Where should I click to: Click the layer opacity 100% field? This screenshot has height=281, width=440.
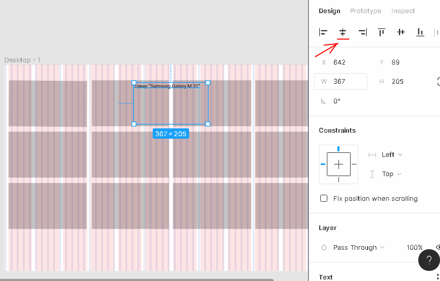click(x=414, y=248)
